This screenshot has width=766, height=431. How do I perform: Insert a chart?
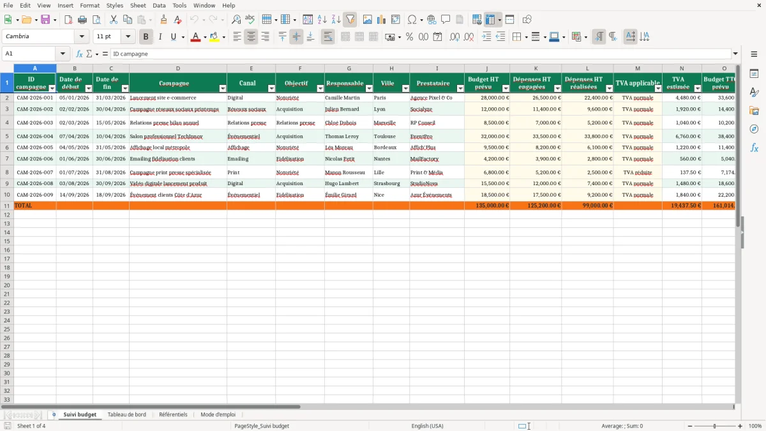[382, 20]
